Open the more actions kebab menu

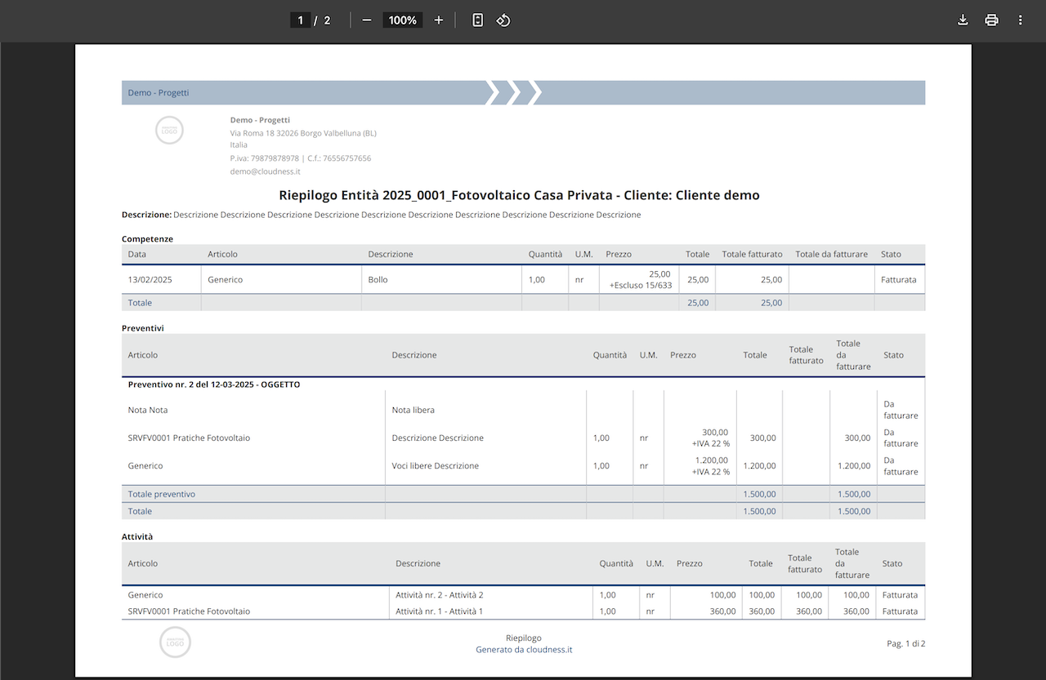click(1020, 20)
